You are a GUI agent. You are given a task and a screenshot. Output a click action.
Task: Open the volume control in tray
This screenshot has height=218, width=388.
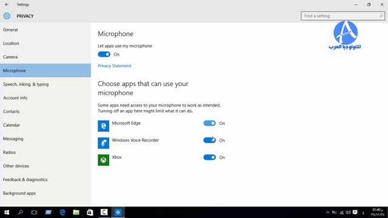point(348,213)
